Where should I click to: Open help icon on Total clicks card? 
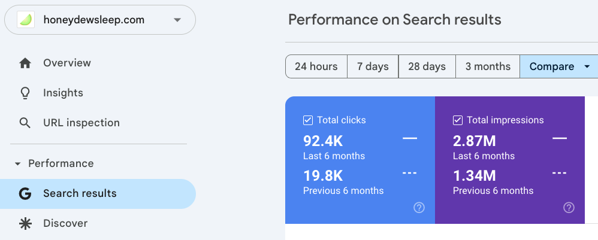pyautogui.click(x=419, y=208)
